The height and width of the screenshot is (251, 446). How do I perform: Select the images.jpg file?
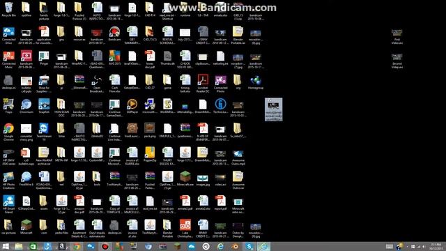203,180
